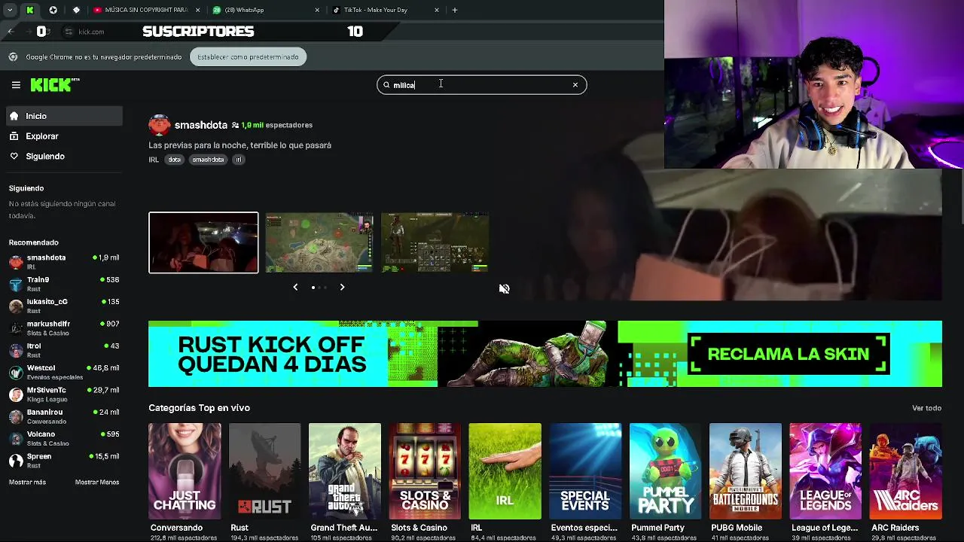
Task: Open League of Legends category card
Action: click(825, 471)
